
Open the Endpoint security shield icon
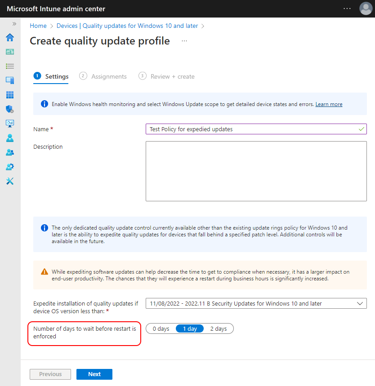pyautogui.click(x=10, y=109)
